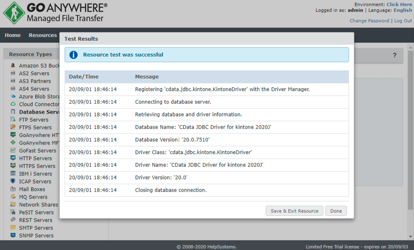Click the Amazon S3 Buckets icon
The width and height of the screenshot is (414, 250).
point(13,65)
